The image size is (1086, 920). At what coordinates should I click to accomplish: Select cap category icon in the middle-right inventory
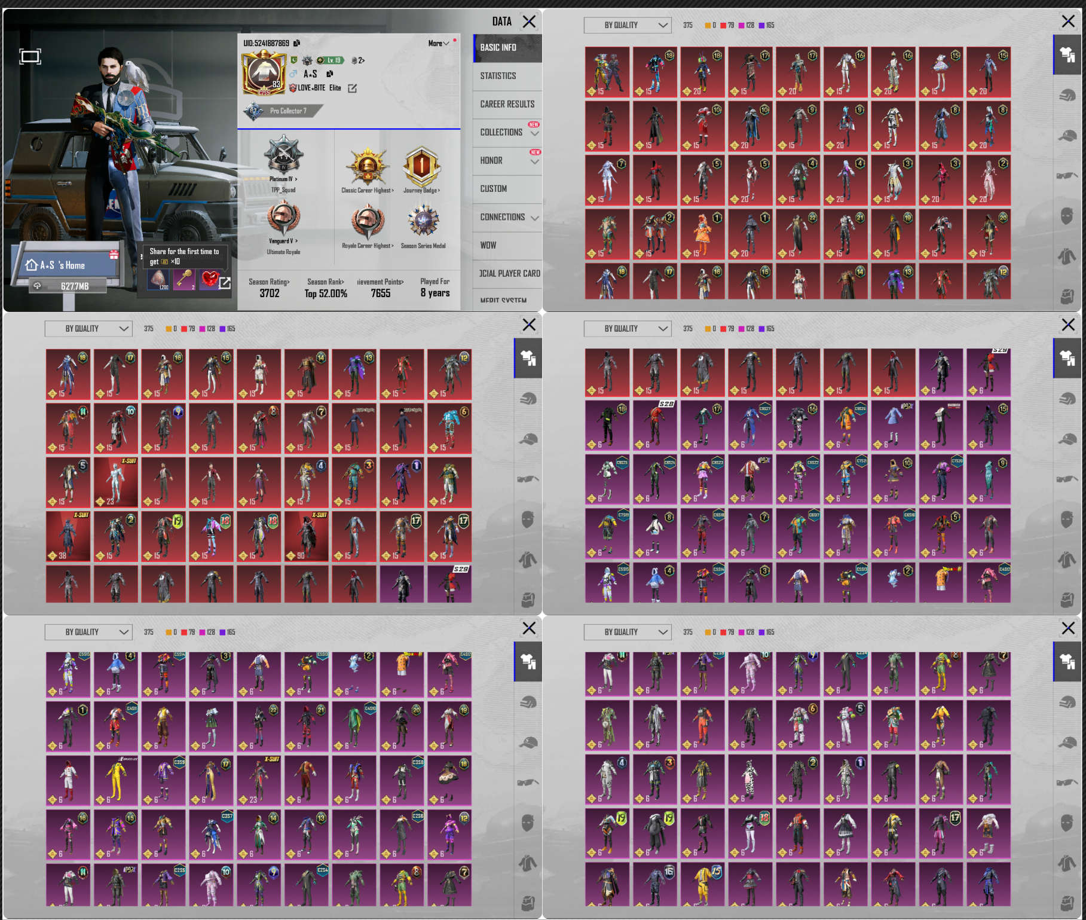pyautogui.click(x=1067, y=439)
